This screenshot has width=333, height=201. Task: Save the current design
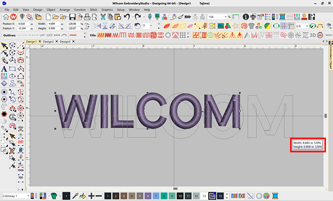[72, 17]
